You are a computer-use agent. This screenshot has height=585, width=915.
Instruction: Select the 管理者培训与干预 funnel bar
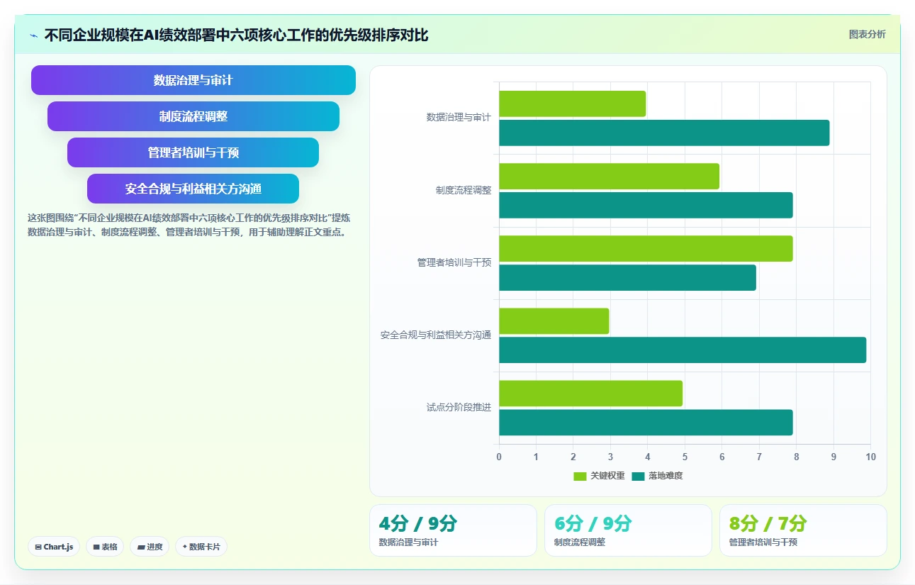point(193,152)
